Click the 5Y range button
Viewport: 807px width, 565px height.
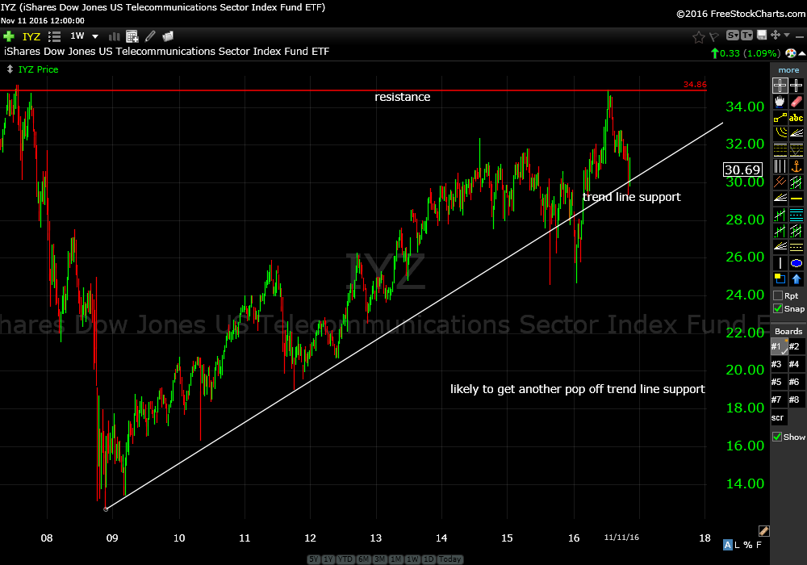[x=312, y=559]
